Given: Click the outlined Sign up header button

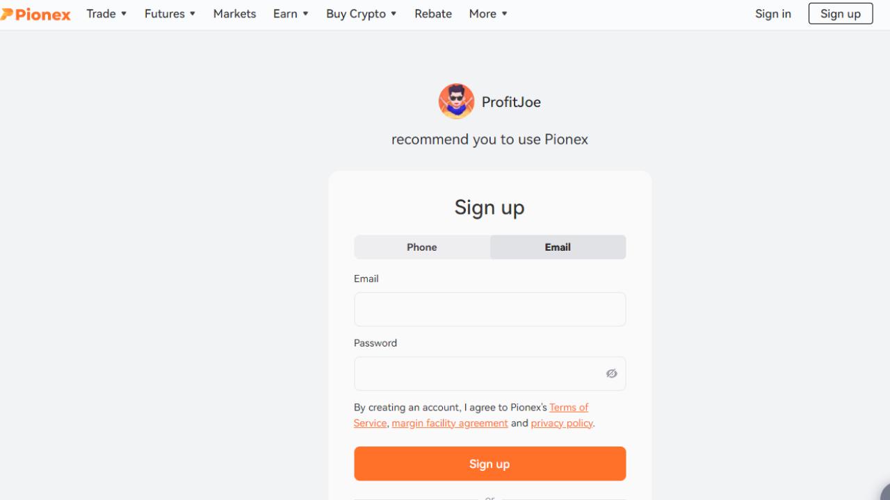Looking at the screenshot, I should tap(840, 14).
